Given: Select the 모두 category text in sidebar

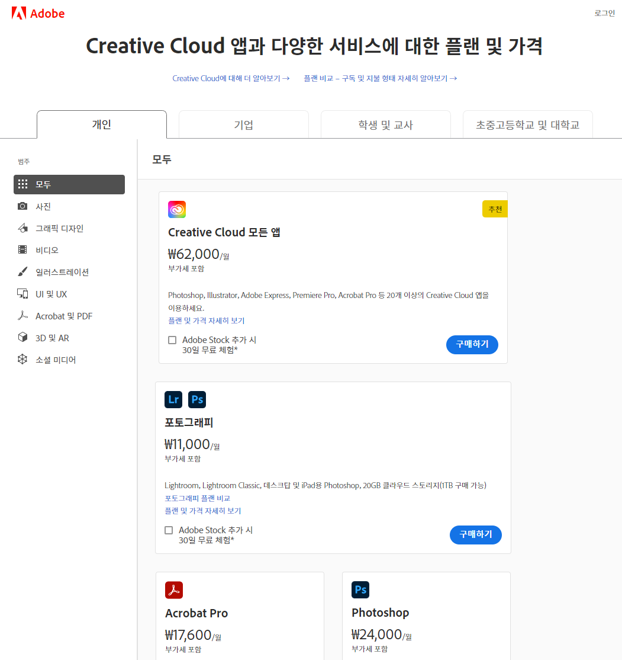Looking at the screenshot, I should point(43,184).
